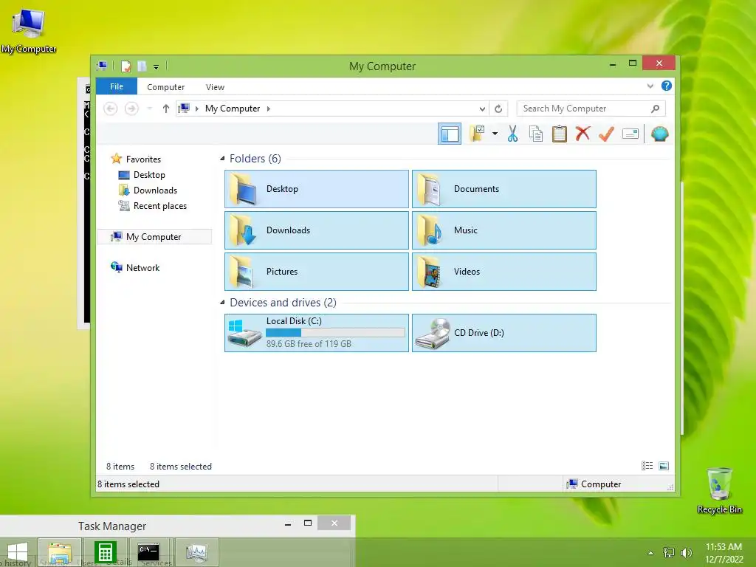Viewport: 756px width, 567px height.
Task: Maximize the Task Manager window
Action: pyautogui.click(x=308, y=523)
